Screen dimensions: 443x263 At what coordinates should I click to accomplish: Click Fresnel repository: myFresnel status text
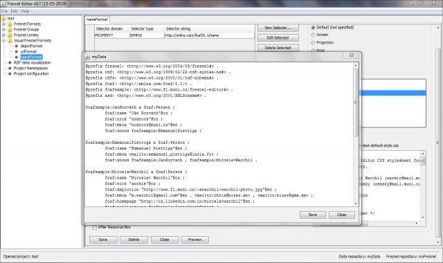411,257
